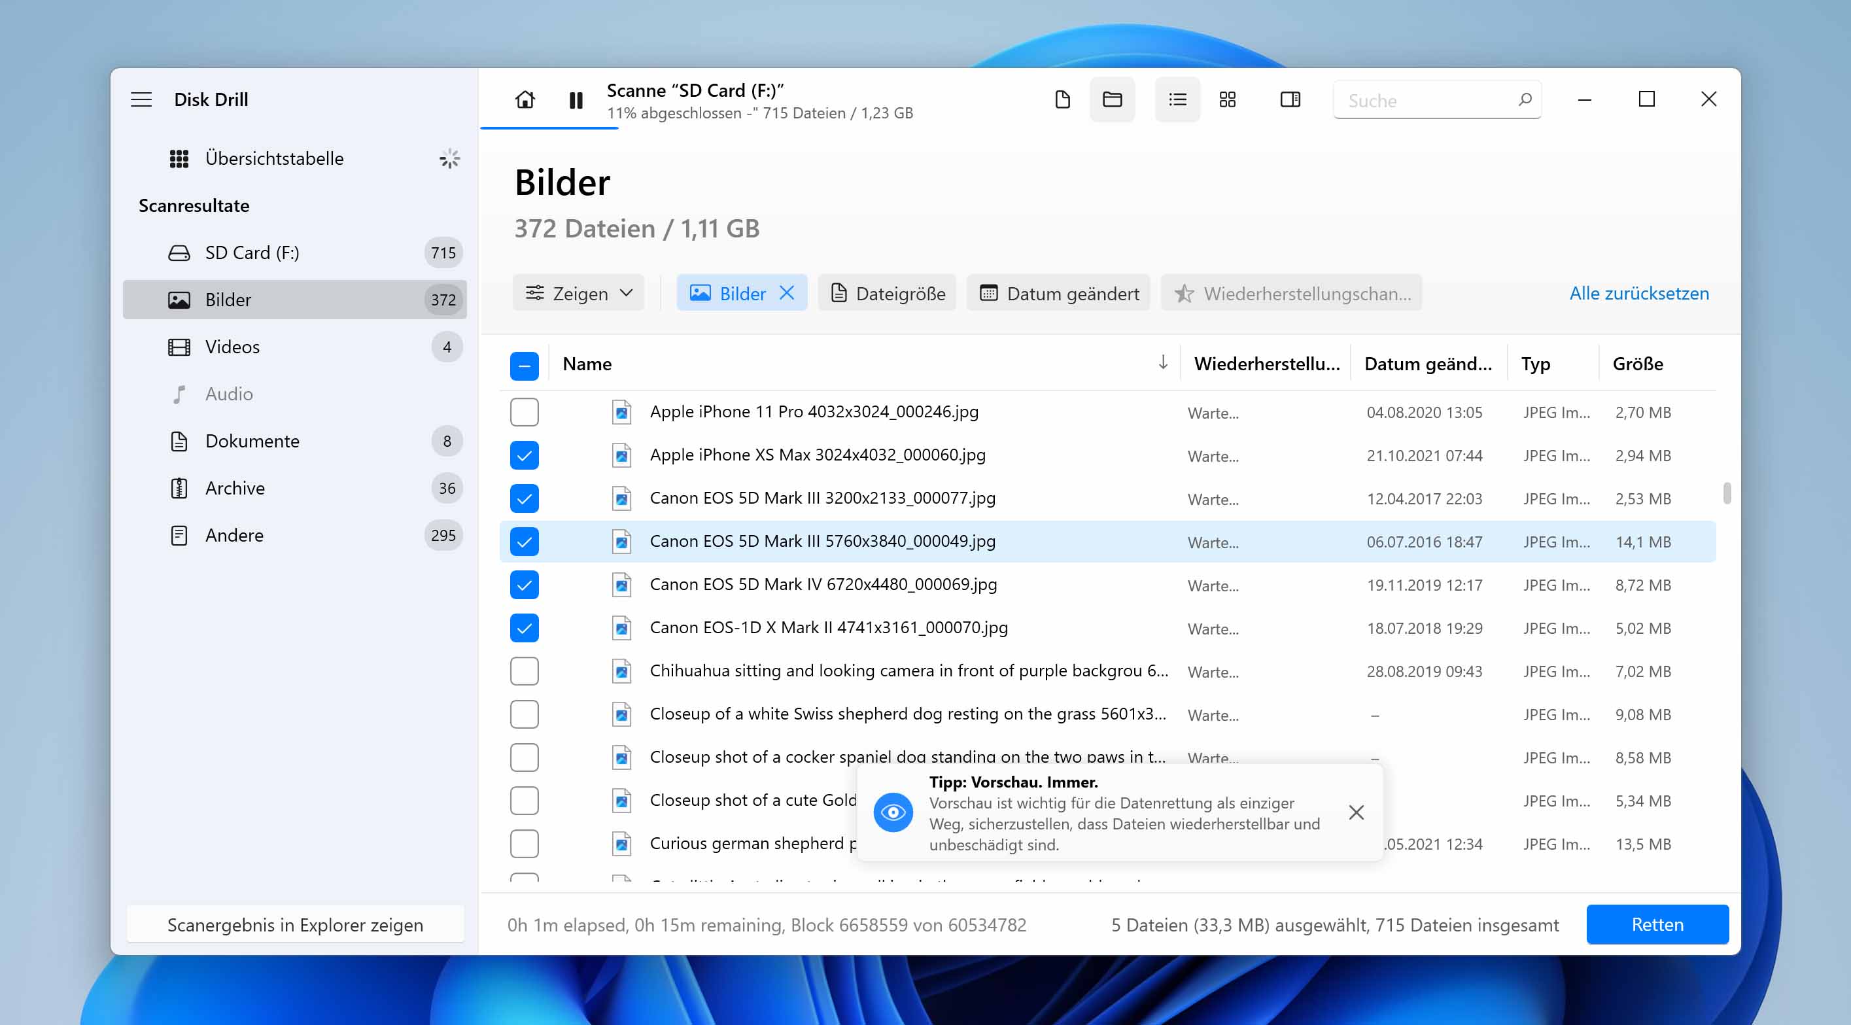Uncheck Apple iPhone XS Max file checkbox
This screenshot has height=1025, width=1851.
(x=524, y=455)
